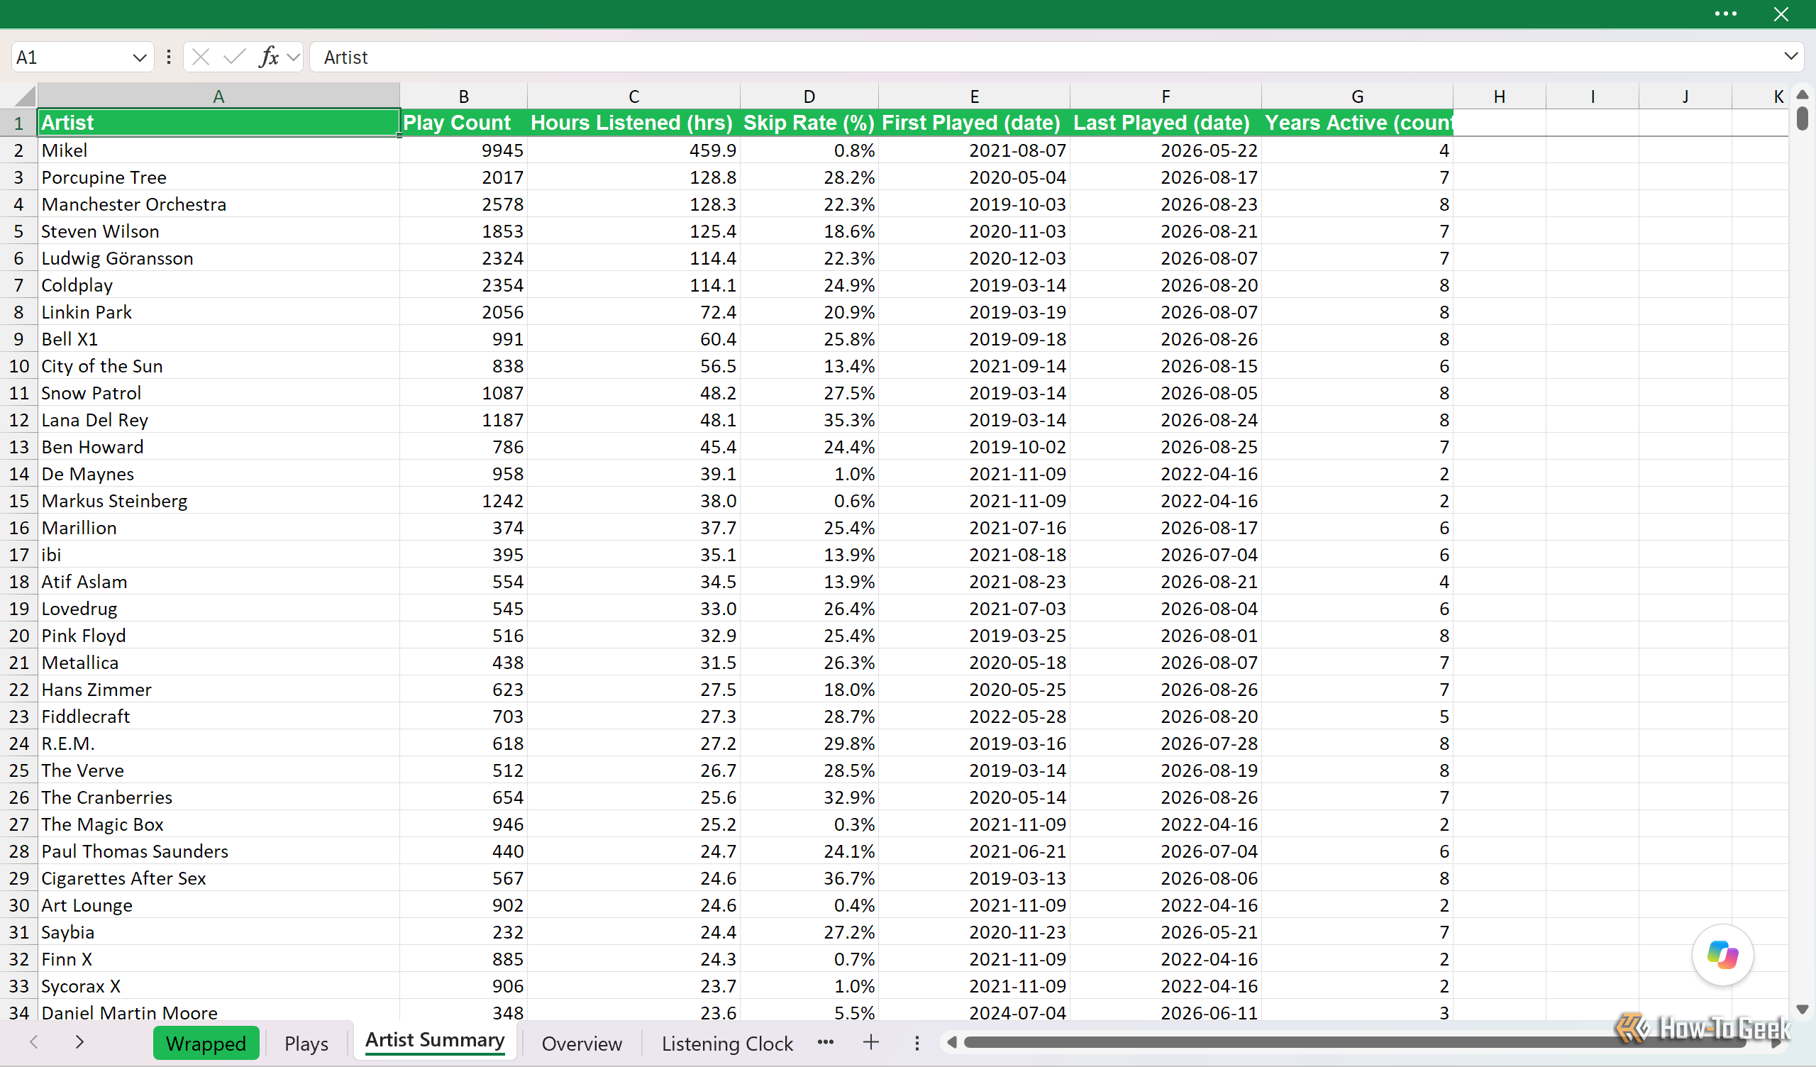Image resolution: width=1816 pixels, height=1067 pixels.
Task: Select the Last Played (date) header cell
Action: 1166,123
